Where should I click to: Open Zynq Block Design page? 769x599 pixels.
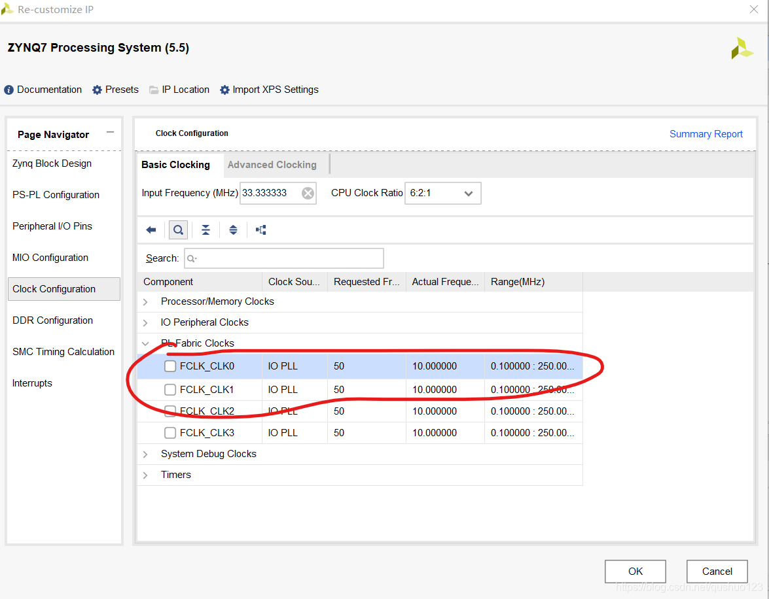[52, 163]
